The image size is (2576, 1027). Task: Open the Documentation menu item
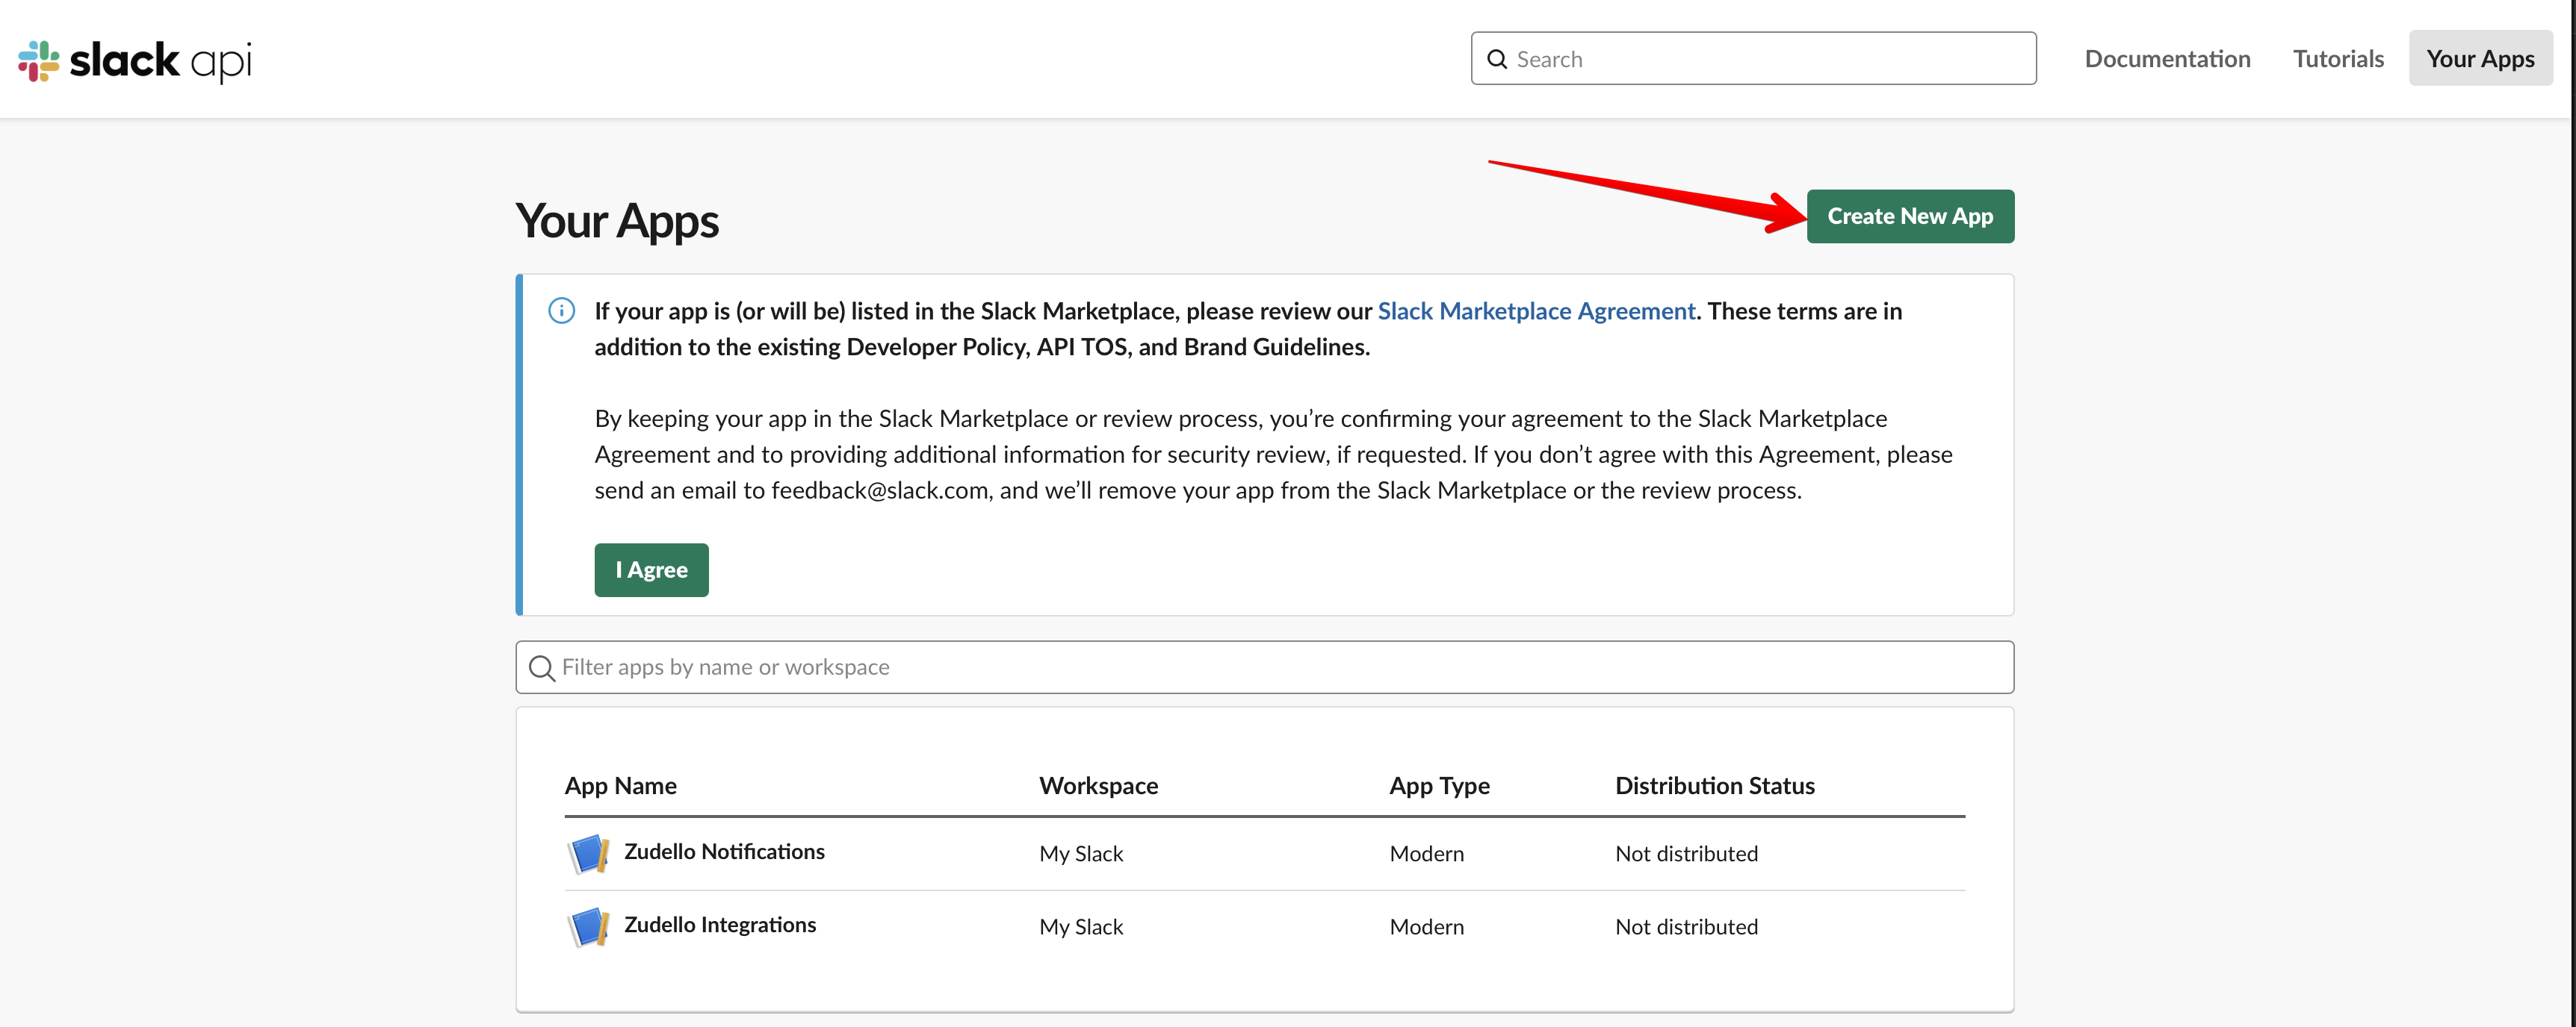[2167, 59]
